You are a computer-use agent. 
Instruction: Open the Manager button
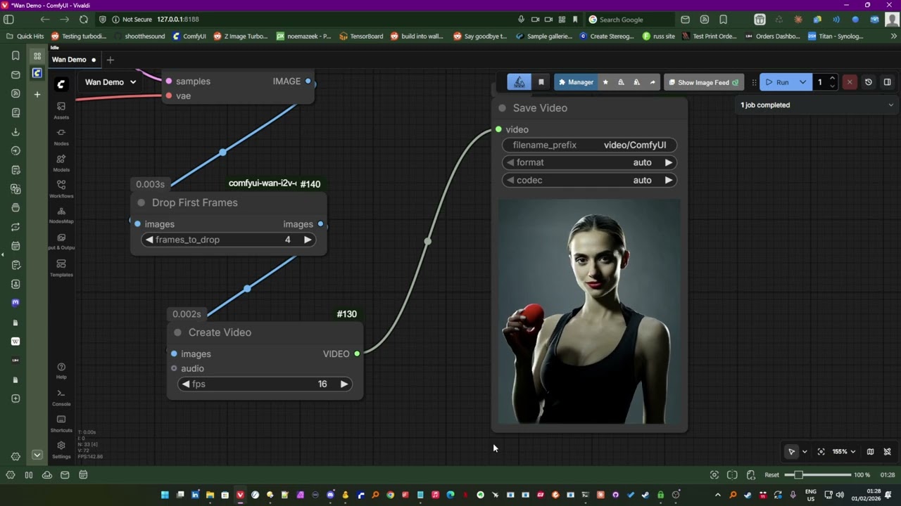click(576, 82)
